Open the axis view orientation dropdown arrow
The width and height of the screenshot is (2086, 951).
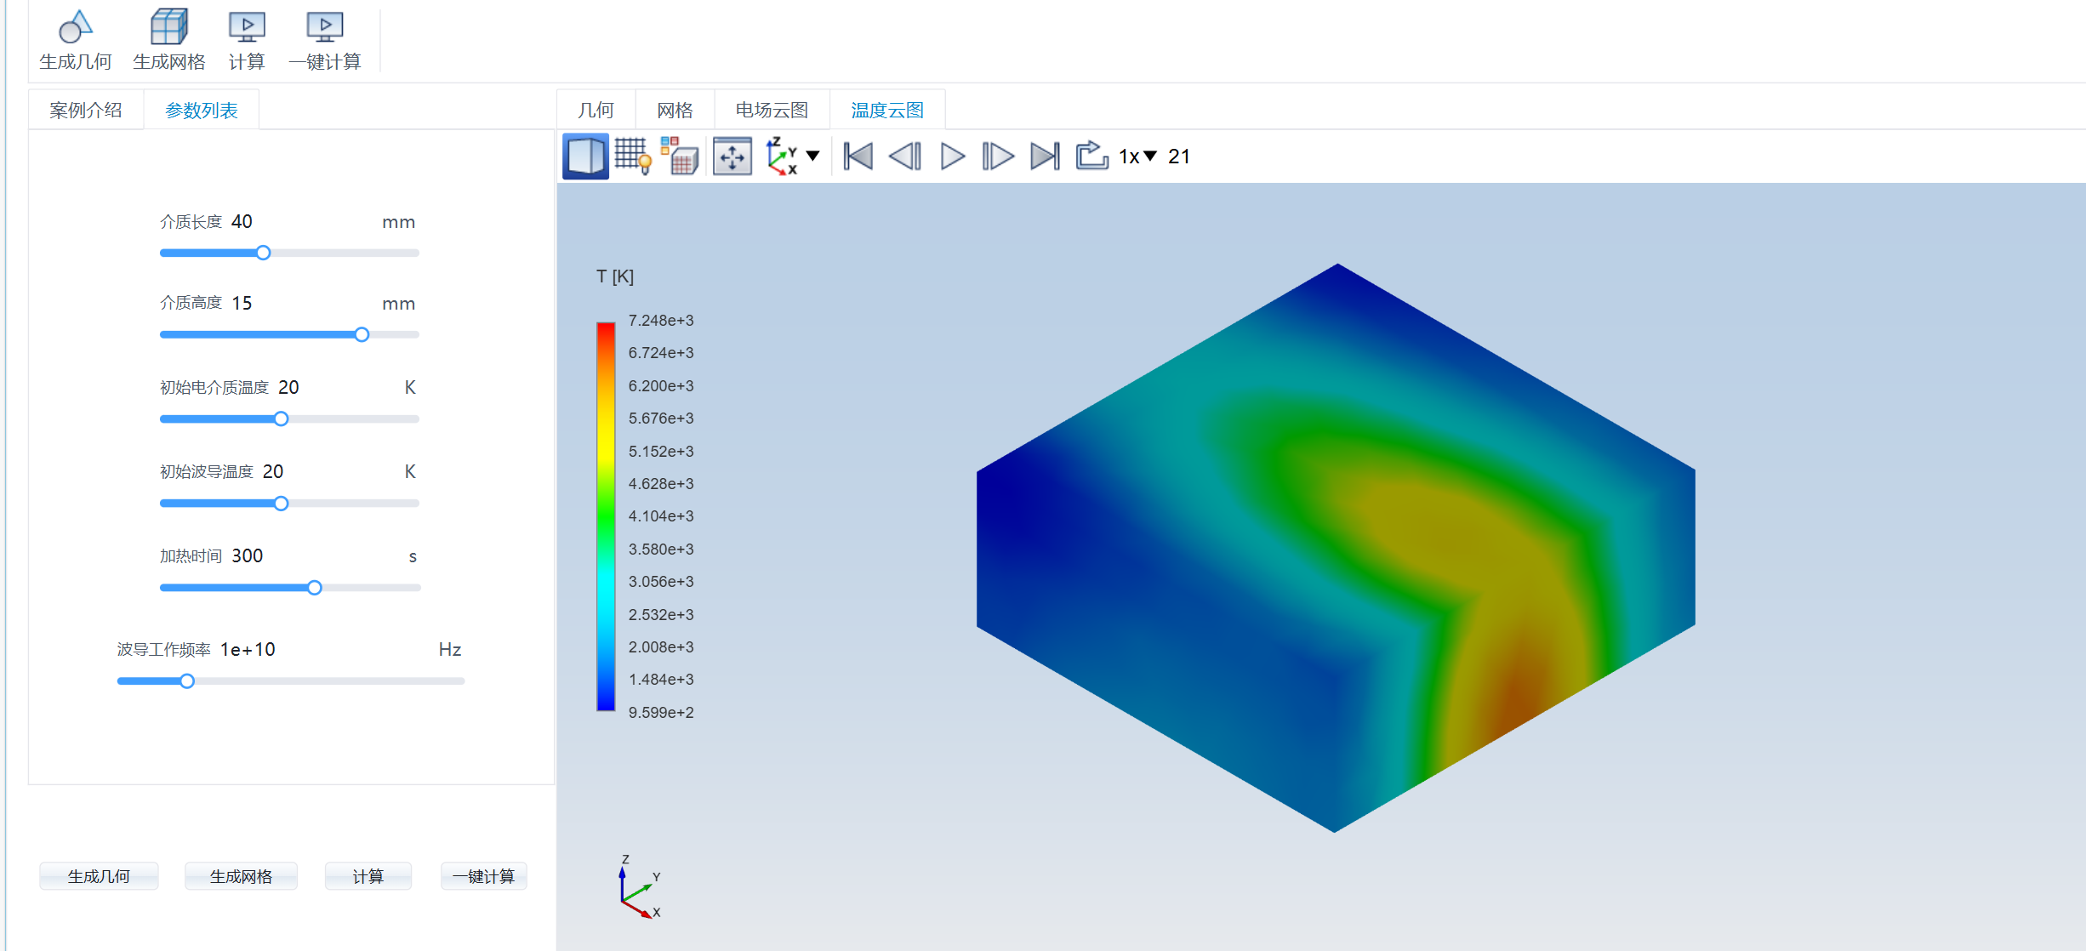(x=813, y=156)
